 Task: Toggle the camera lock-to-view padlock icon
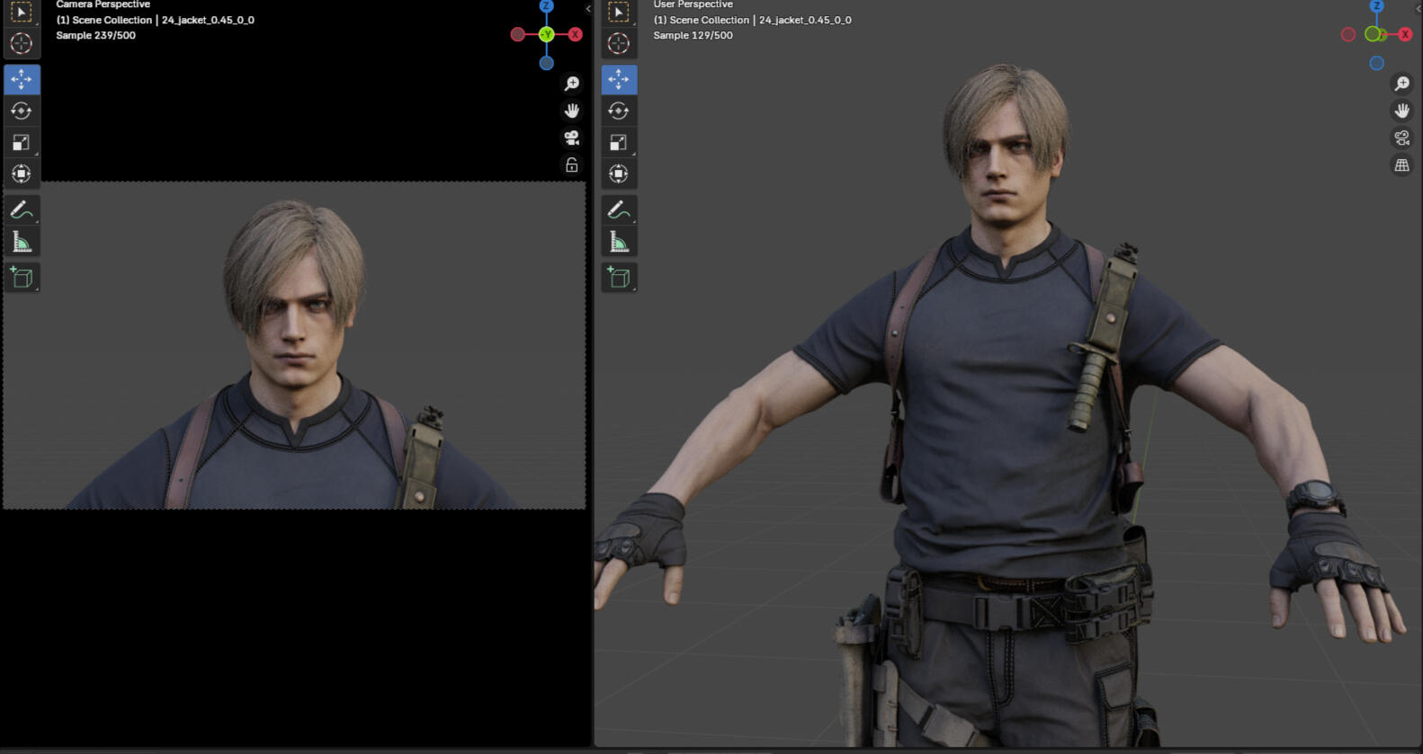point(571,164)
